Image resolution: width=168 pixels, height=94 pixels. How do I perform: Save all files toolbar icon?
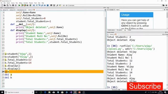10,5
